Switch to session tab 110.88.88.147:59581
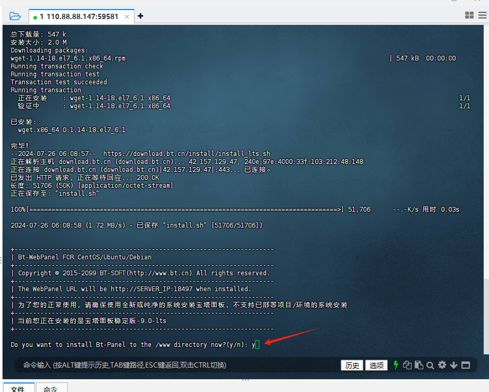The height and width of the screenshot is (392, 489). (78, 16)
